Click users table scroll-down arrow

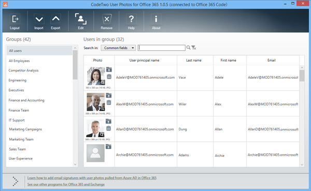pos(302,165)
